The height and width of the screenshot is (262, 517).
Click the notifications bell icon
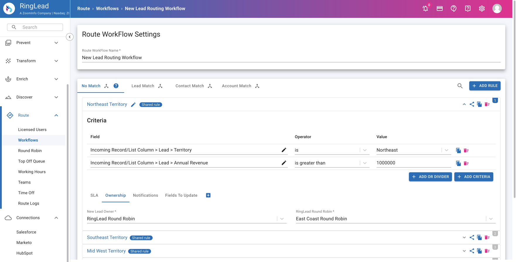425,9
